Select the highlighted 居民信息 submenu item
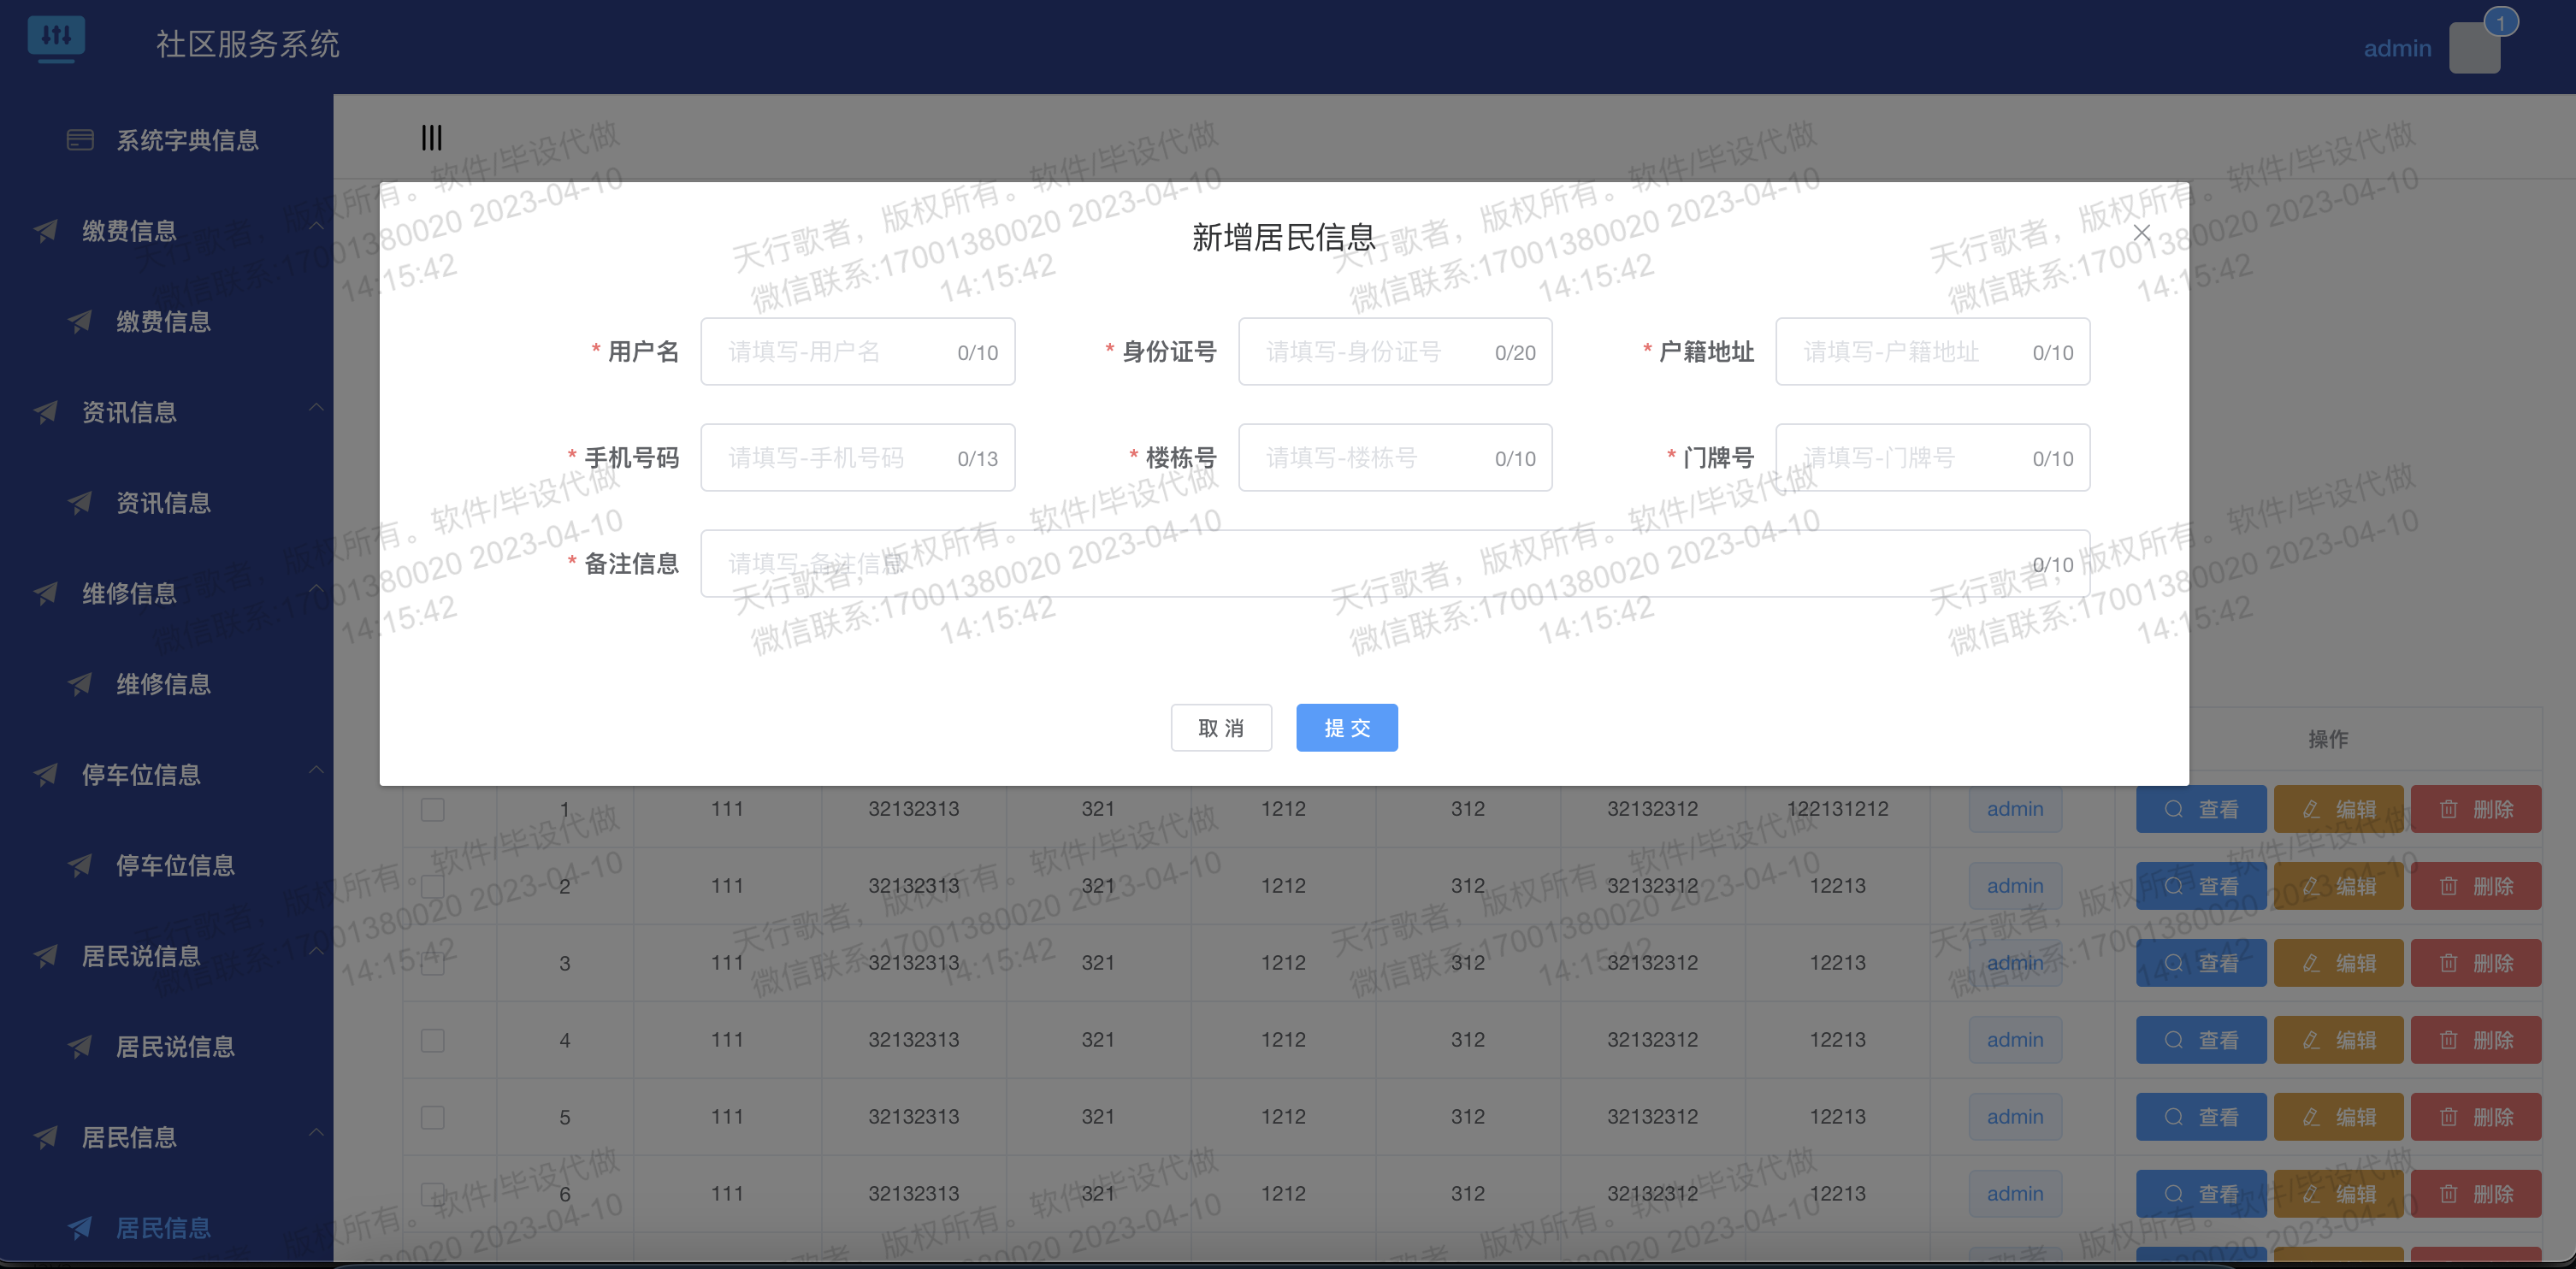The width and height of the screenshot is (2576, 1269). [x=166, y=1227]
